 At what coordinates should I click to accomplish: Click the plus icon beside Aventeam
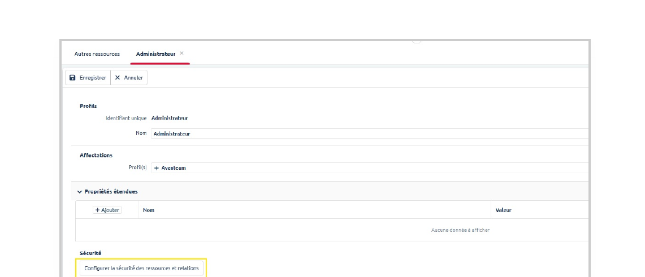pos(157,168)
